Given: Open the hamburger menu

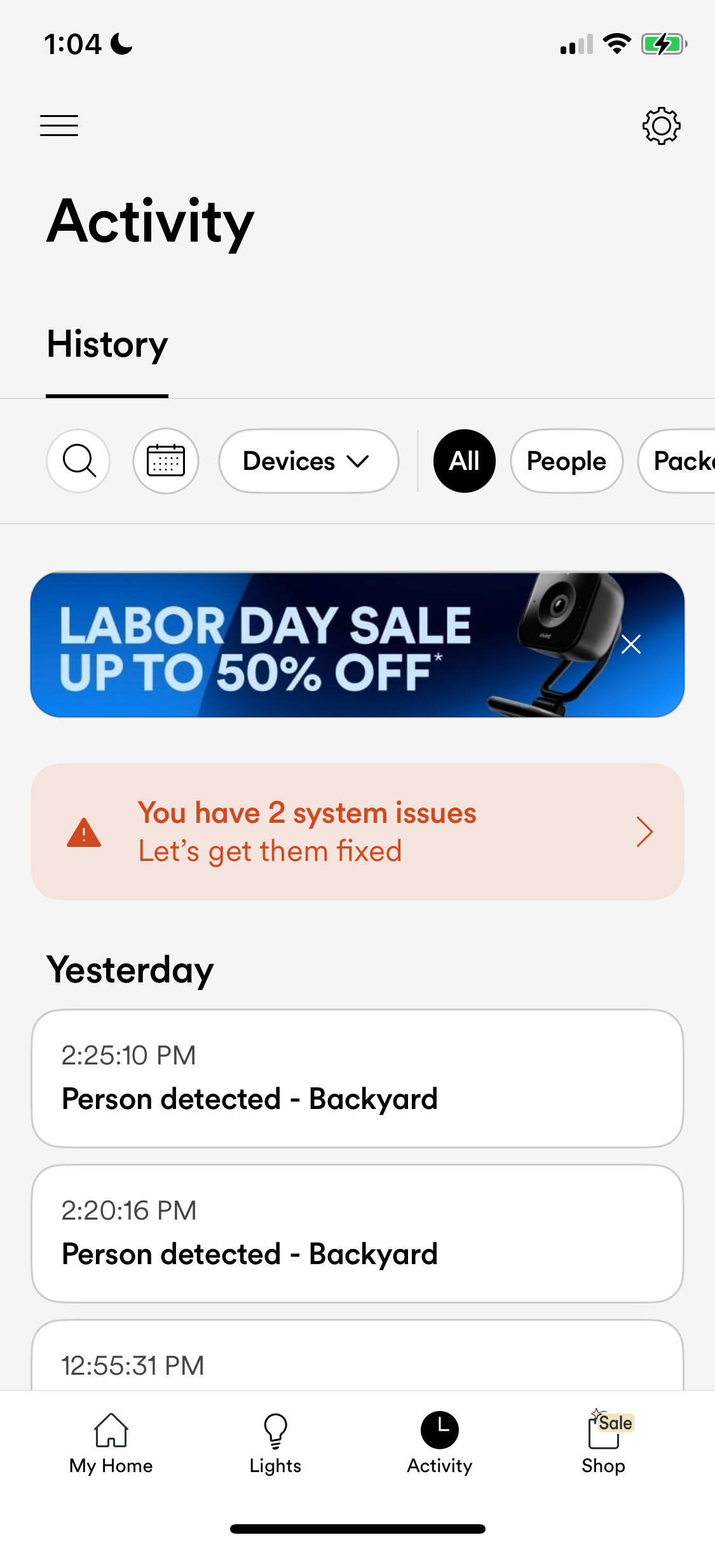Looking at the screenshot, I should pyautogui.click(x=59, y=125).
